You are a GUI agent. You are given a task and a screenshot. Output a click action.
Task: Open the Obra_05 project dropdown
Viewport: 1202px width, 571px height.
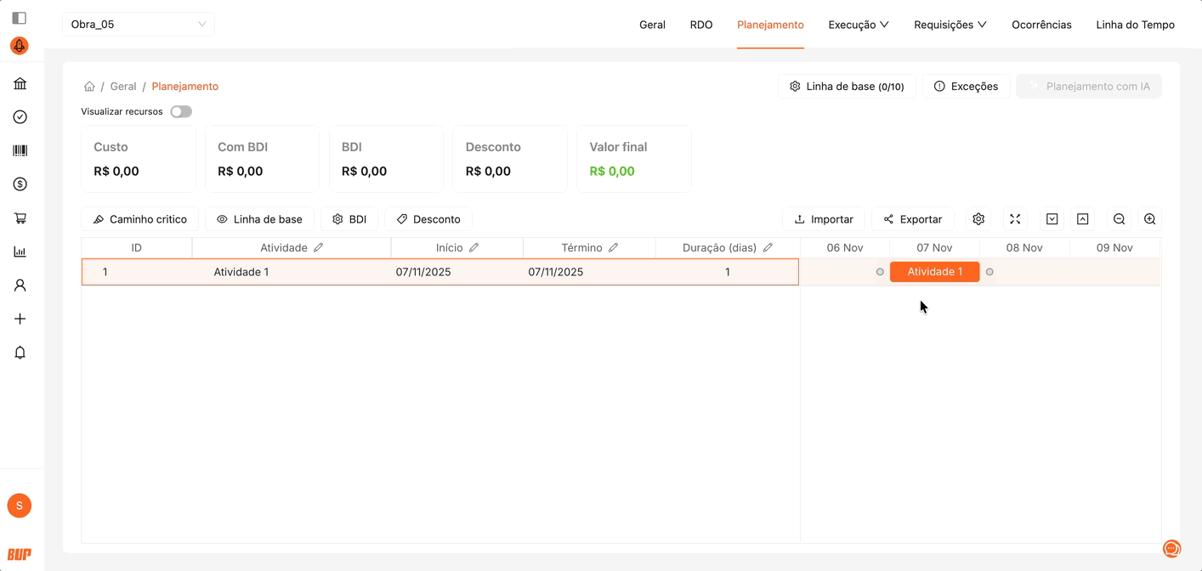(x=139, y=25)
